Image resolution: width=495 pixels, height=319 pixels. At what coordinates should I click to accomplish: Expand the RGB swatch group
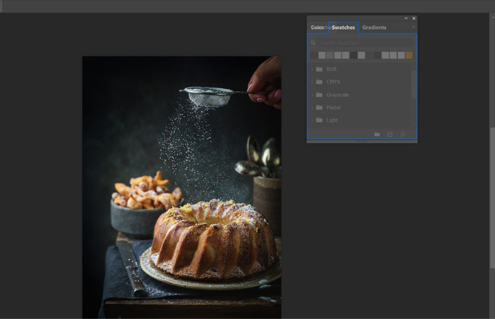312,69
